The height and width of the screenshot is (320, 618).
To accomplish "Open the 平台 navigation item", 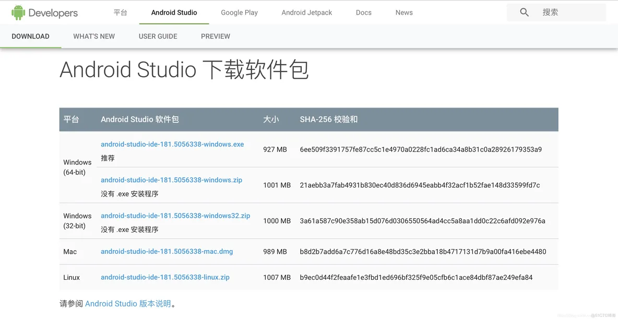I will 120,13.
